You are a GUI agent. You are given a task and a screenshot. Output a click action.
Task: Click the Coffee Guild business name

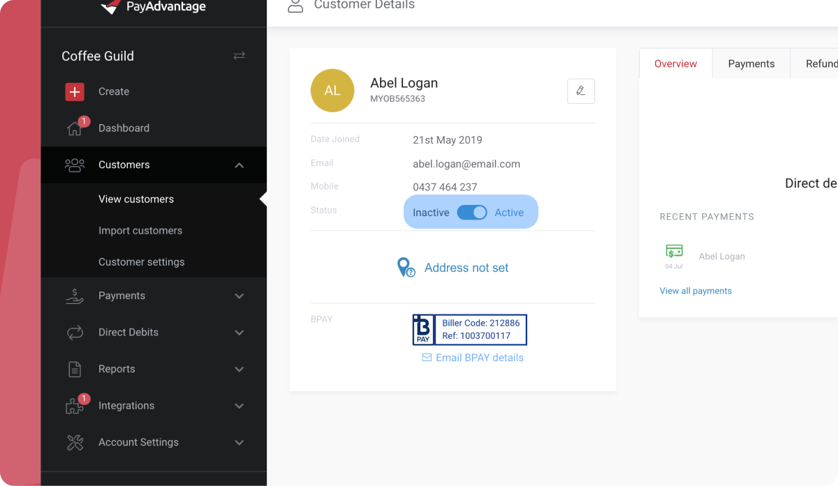tap(98, 56)
